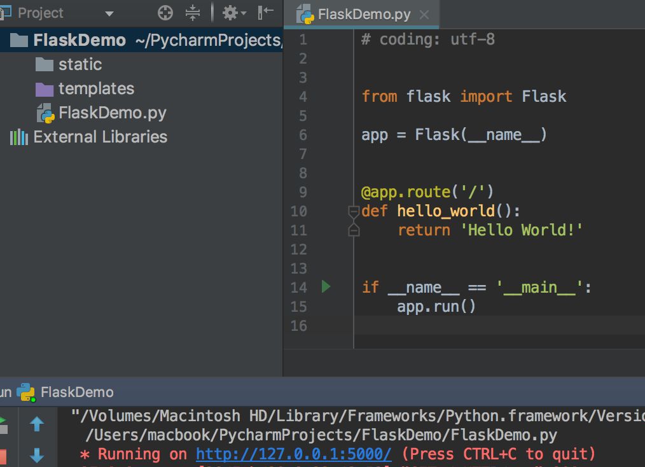Select the FlaskDemo.py editor tab
Viewport: 645px width, 467px height.
click(361, 15)
